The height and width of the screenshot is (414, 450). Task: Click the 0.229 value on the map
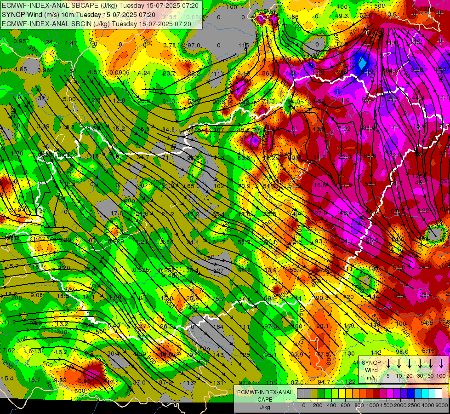point(116,241)
